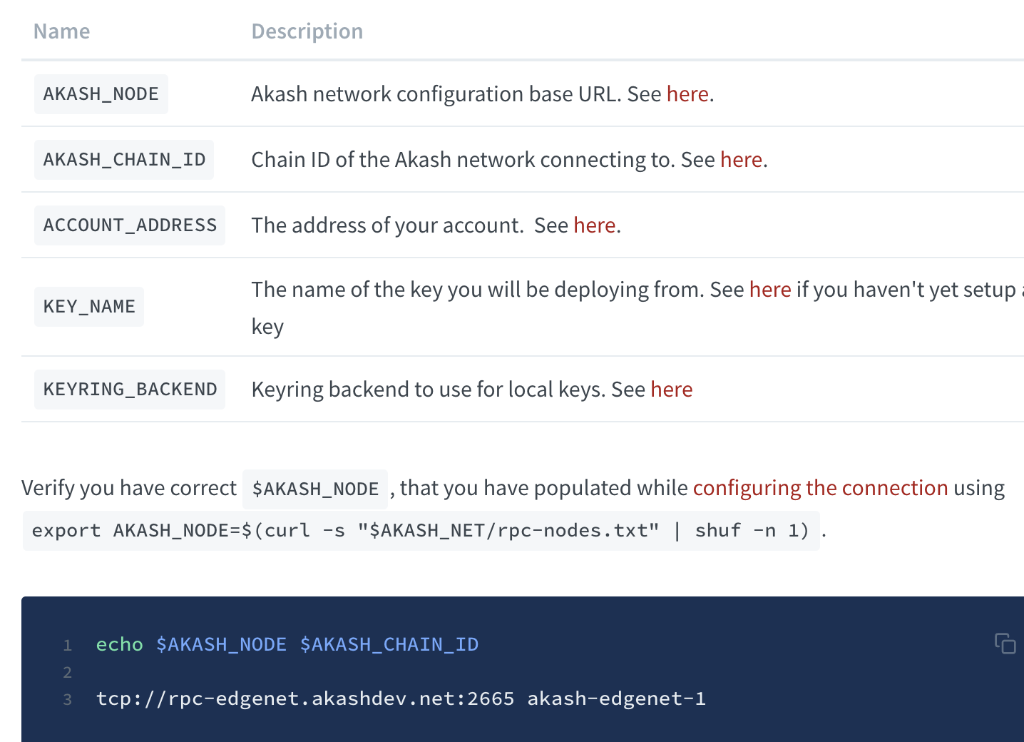Click line number 1 in code block
The height and width of the screenshot is (742, 1024).
[x=68, y=646]
